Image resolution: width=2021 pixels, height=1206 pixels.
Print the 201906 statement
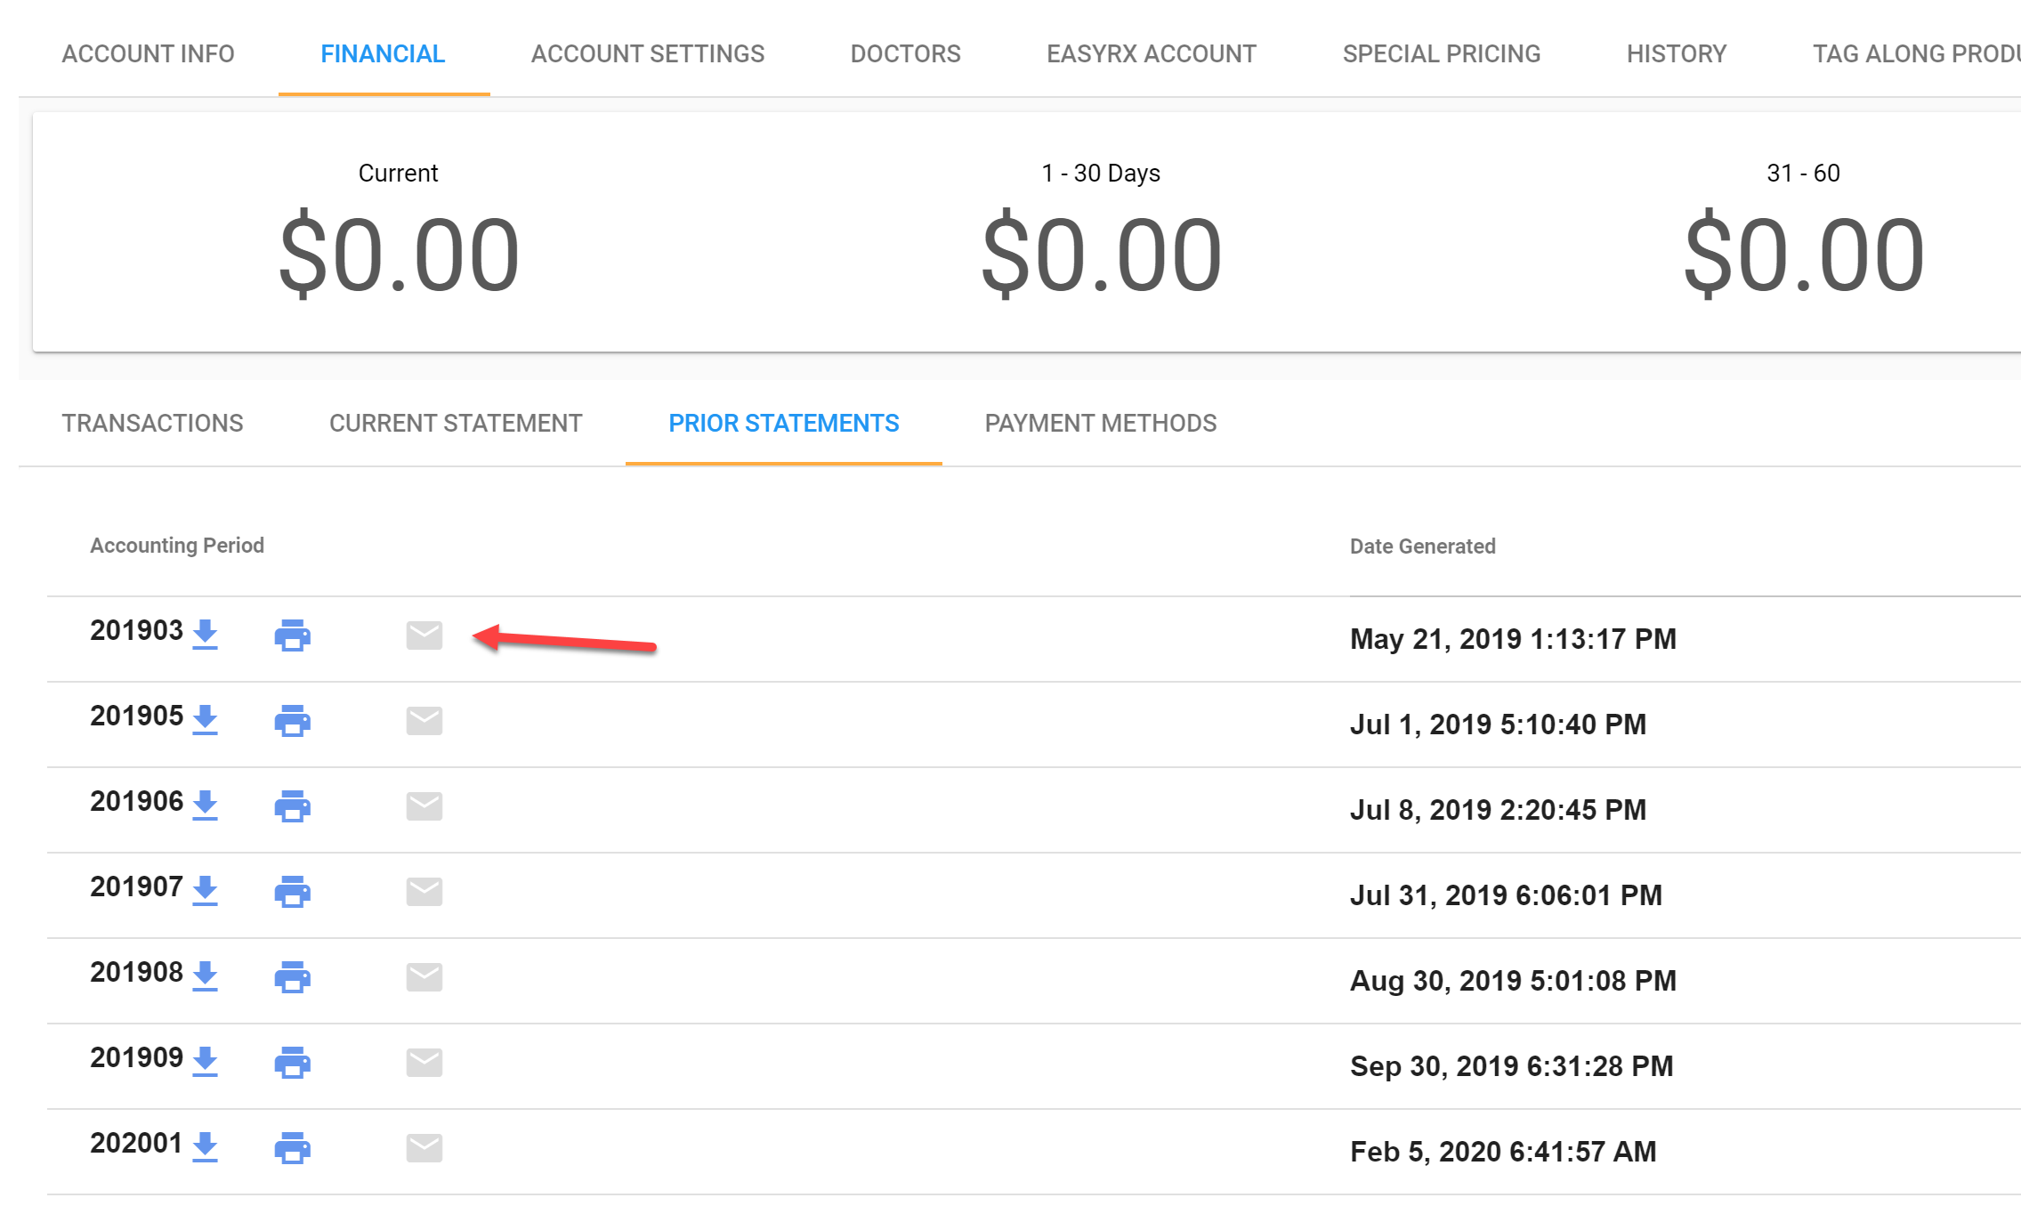[x=292, y=806]
